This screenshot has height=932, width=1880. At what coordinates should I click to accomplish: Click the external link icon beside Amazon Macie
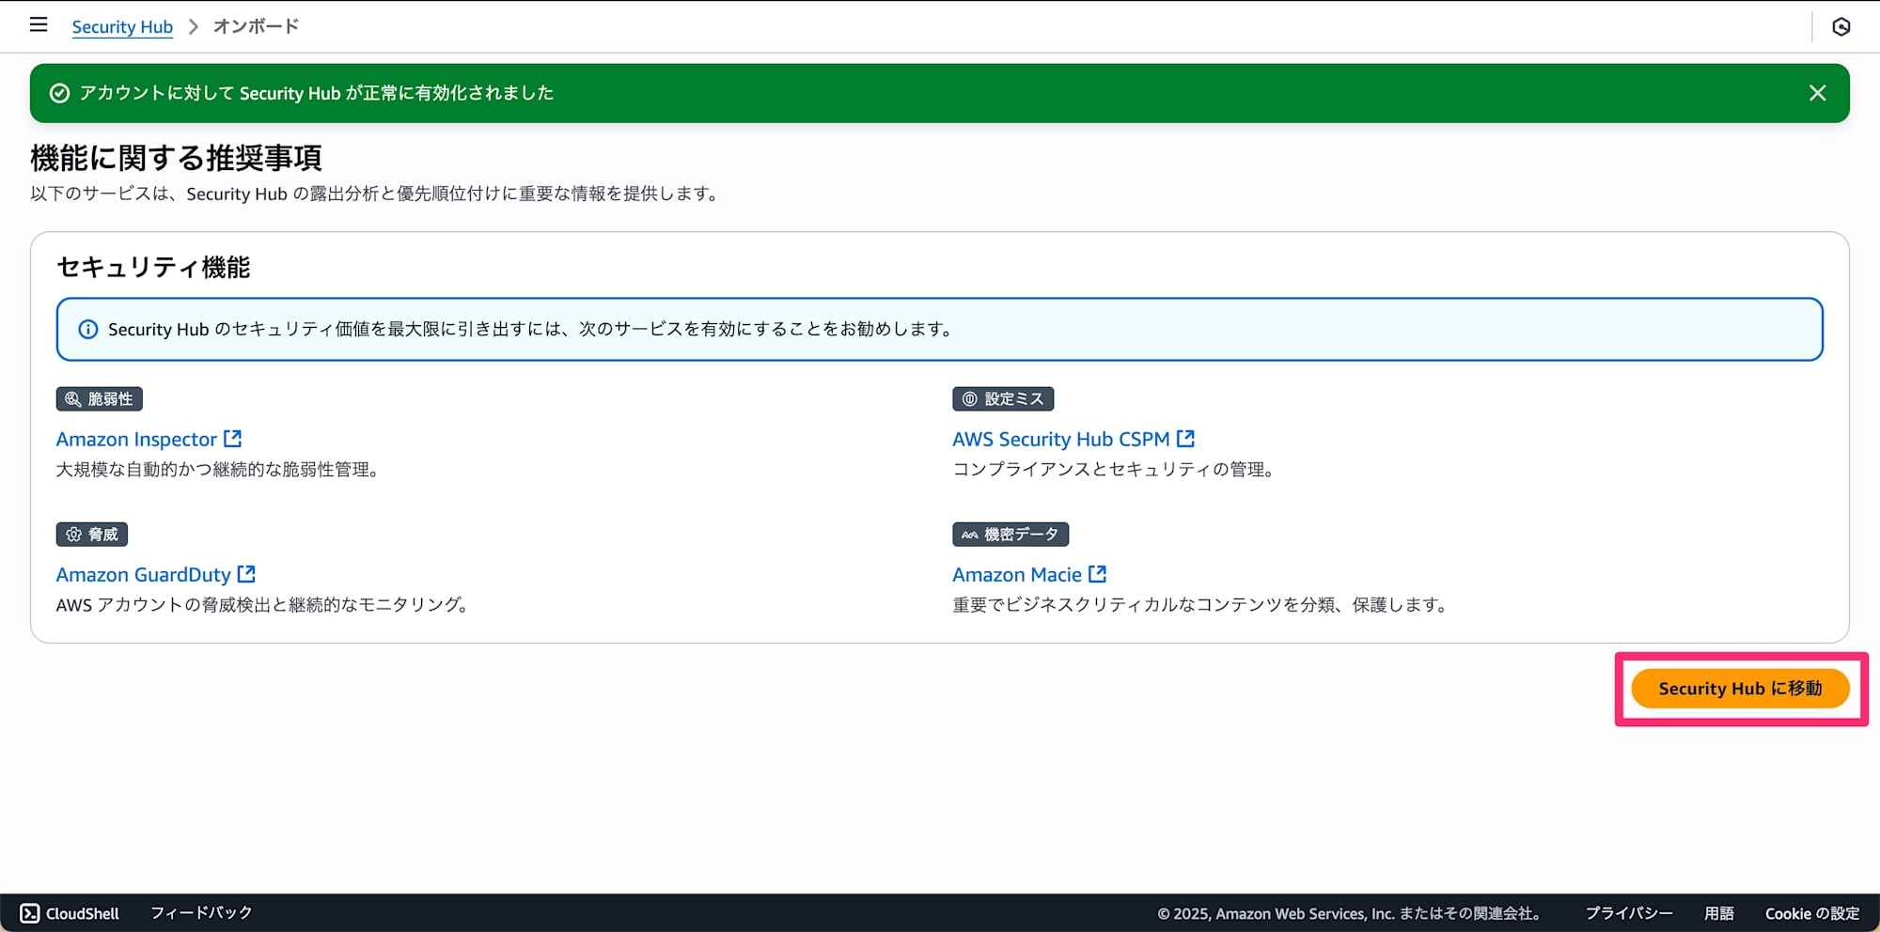coord(1097,573)
